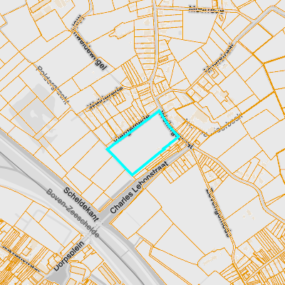285x285 pixels.
Task: Click the faded 'Poldergracht' label
Action: (x=53, y=85)
